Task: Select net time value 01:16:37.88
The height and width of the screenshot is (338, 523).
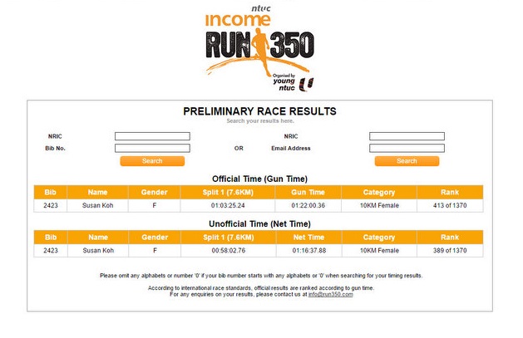Action: click(309, 251)
